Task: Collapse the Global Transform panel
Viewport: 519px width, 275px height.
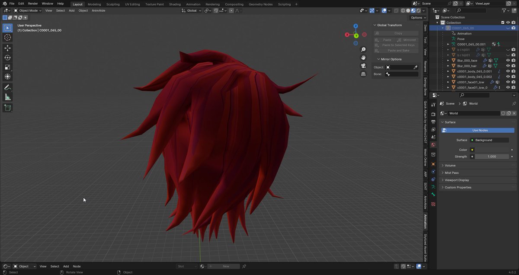Action: pyautogui.click(x=375, y=25)
